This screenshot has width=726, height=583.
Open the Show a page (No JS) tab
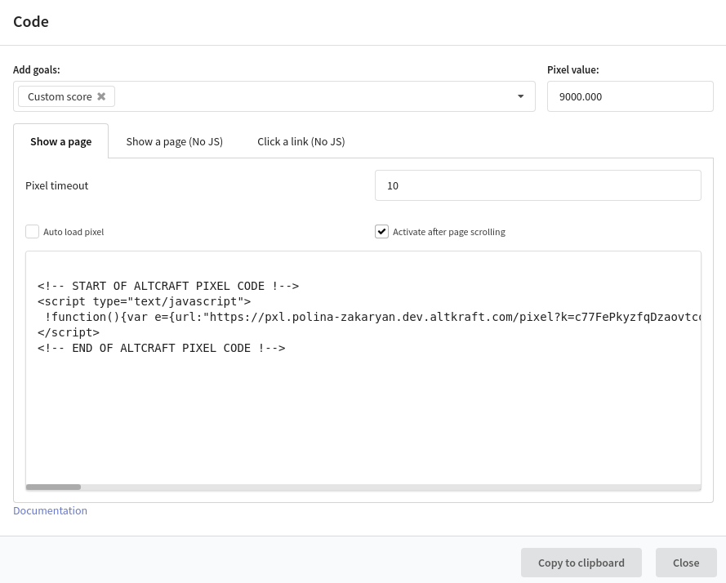[x=175, y=141]
